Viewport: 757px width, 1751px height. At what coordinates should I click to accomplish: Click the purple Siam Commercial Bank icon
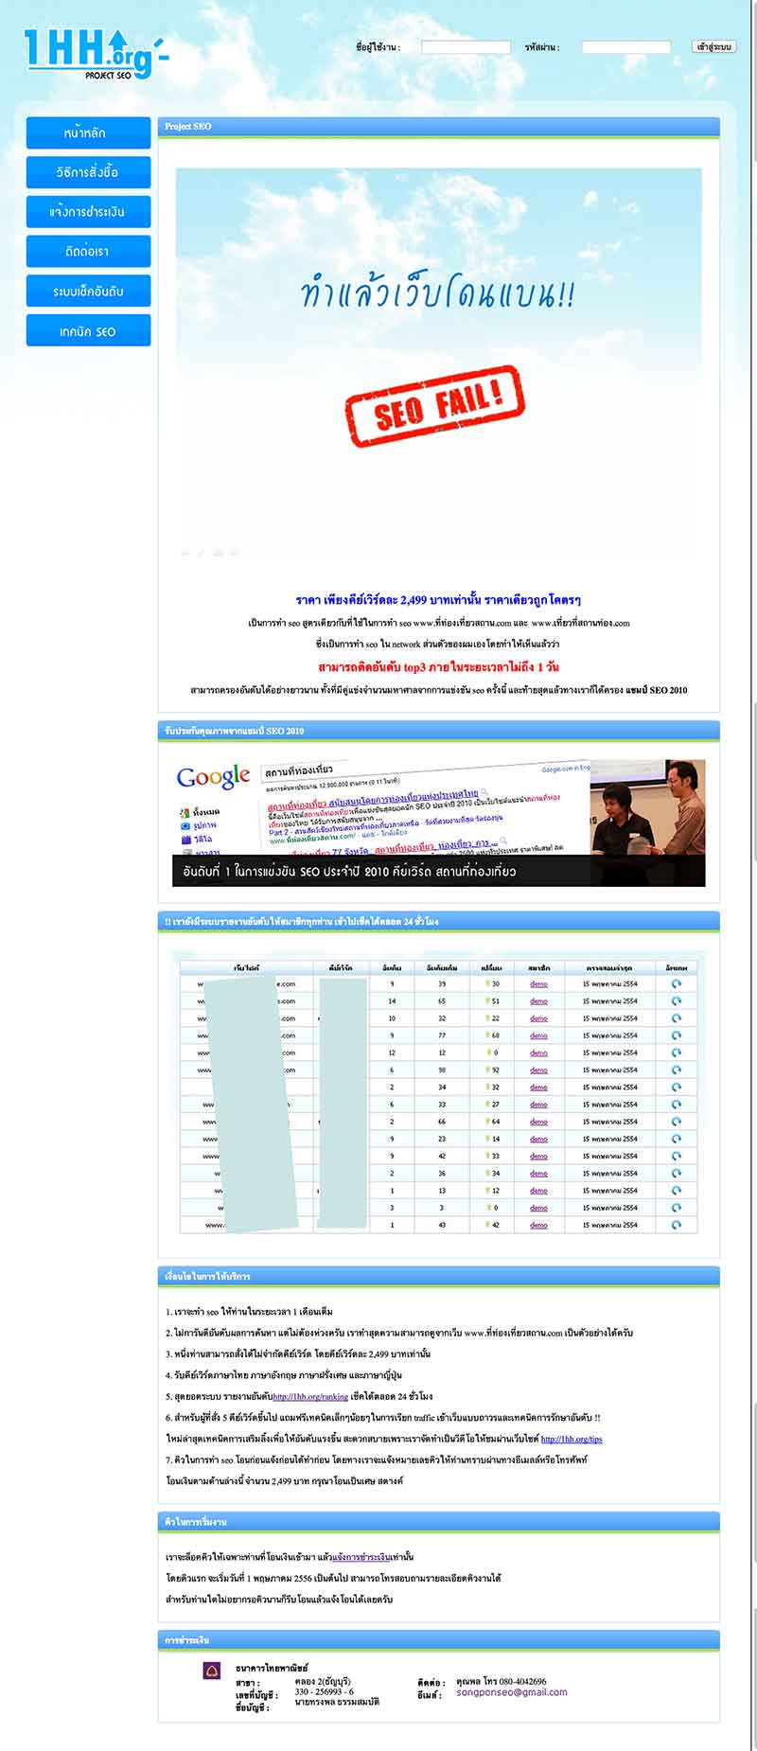212,1671
